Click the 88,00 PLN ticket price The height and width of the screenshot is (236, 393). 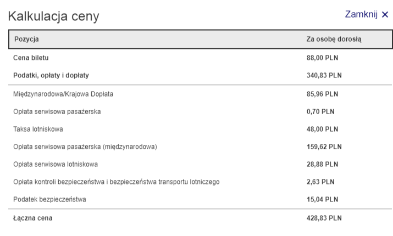point(322,58)
